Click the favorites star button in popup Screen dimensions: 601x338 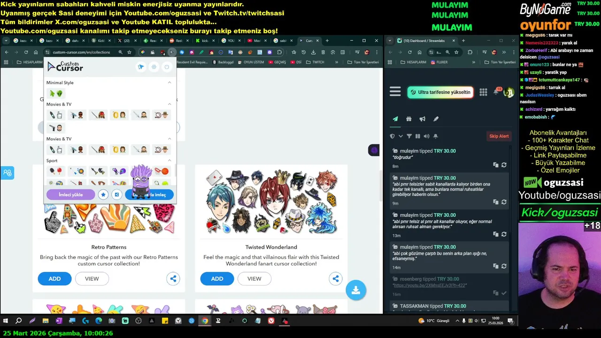[103, 194]
